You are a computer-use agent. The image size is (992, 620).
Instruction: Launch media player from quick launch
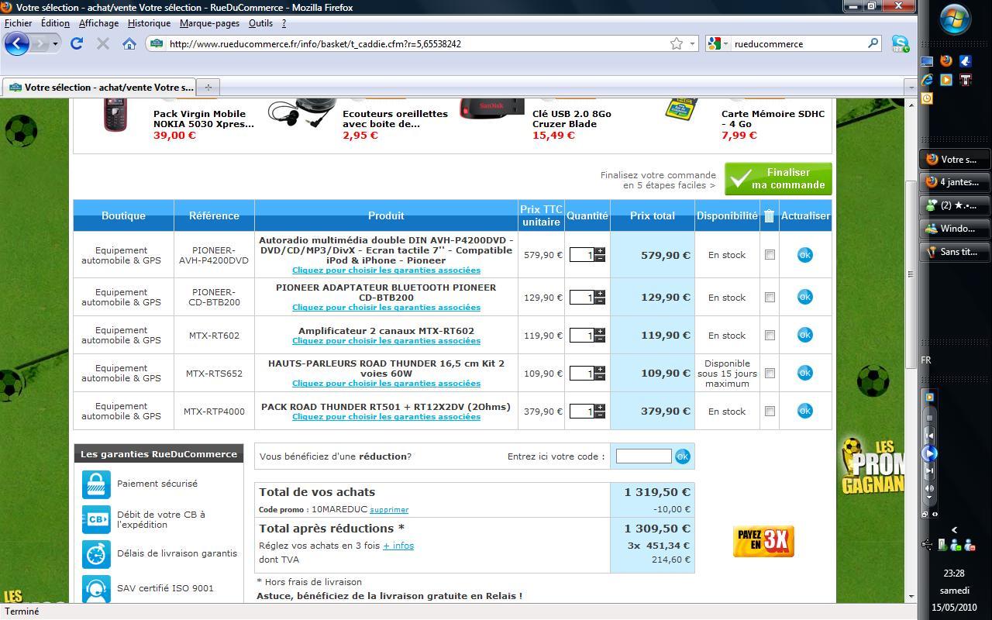pos(946,80)
